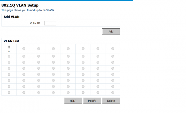Click the Add button

111,31
